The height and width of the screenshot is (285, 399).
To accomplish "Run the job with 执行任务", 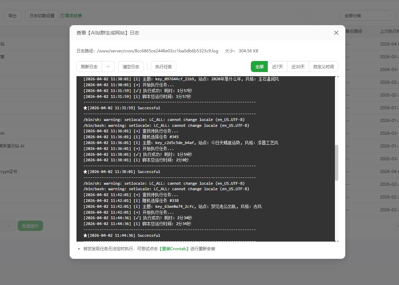I will pyautogui.click(x=163, y=67).
